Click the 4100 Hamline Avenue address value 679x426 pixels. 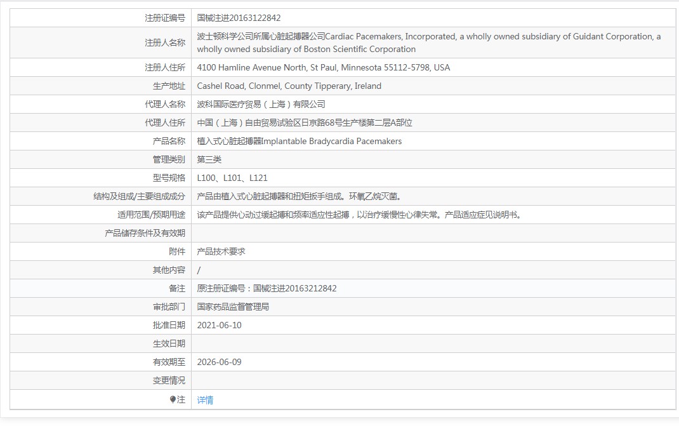point(324,67)
